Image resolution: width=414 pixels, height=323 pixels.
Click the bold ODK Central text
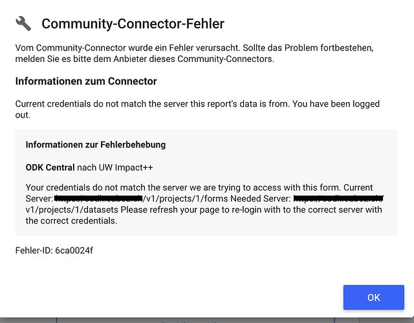50,167
